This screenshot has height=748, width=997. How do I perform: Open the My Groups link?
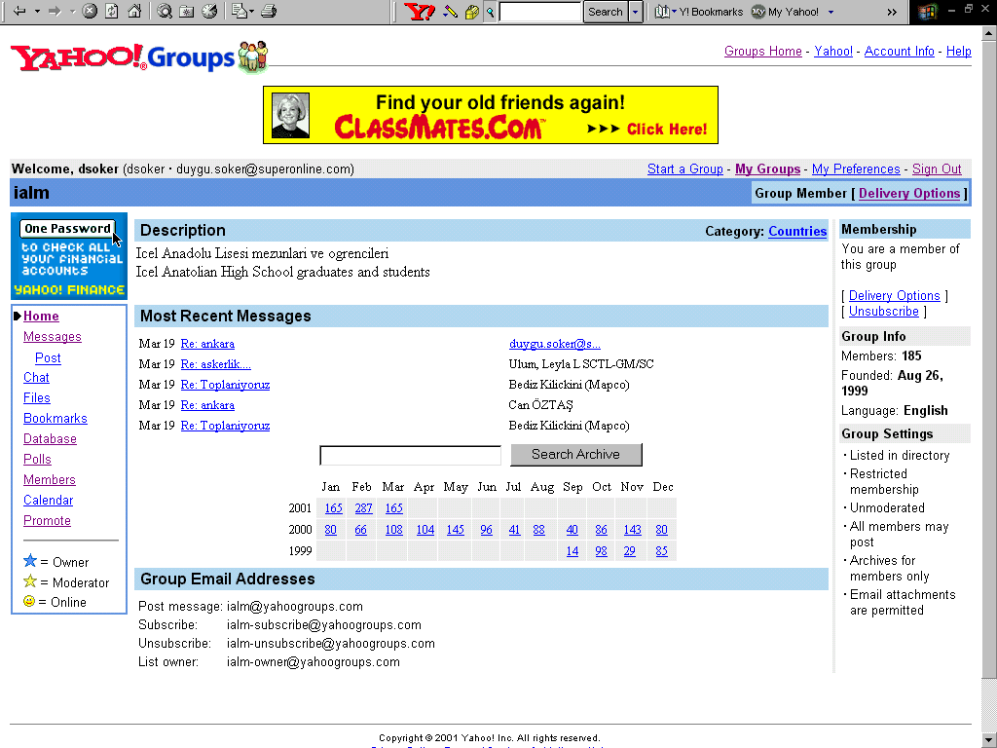(x=767, y=168)
